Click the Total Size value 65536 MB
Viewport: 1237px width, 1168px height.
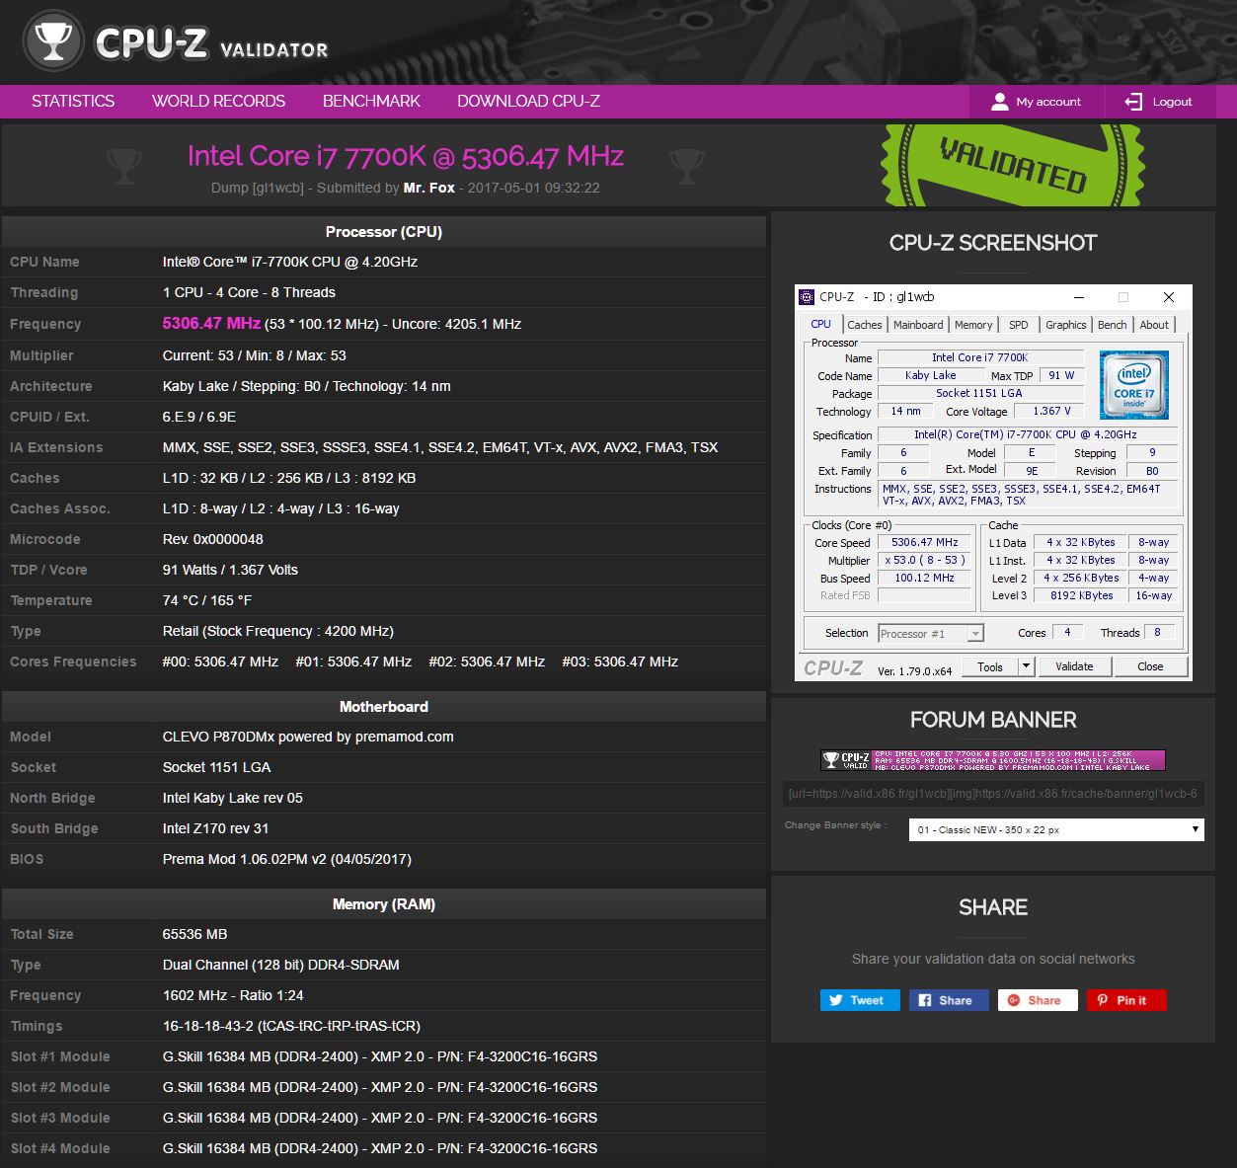coord(194,934)
